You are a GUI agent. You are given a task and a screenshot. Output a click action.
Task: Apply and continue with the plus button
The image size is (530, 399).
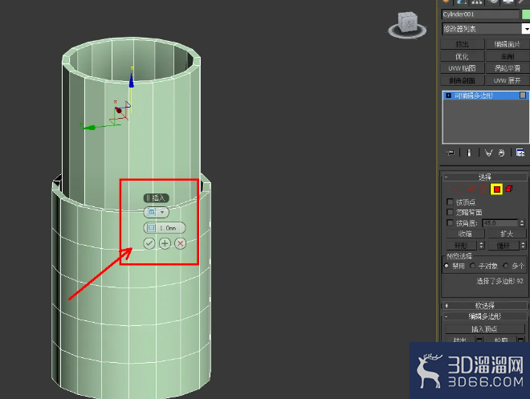pyautogui.click(x=165, y=243)
